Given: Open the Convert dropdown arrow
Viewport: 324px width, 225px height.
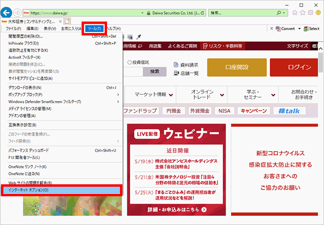Looking at the screenshot, I should click(x=299, y=29).
